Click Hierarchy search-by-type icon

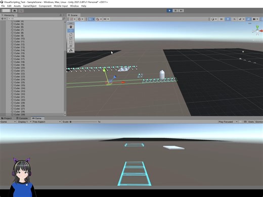tap(64, 19)
